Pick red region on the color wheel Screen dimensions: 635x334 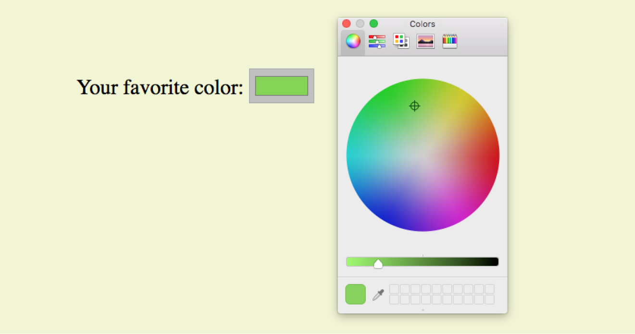pyautogui.click(x=490, y=156)
